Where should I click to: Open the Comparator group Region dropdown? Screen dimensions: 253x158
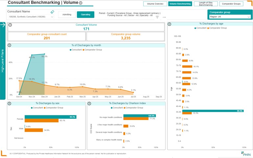[x=230, y=17]
